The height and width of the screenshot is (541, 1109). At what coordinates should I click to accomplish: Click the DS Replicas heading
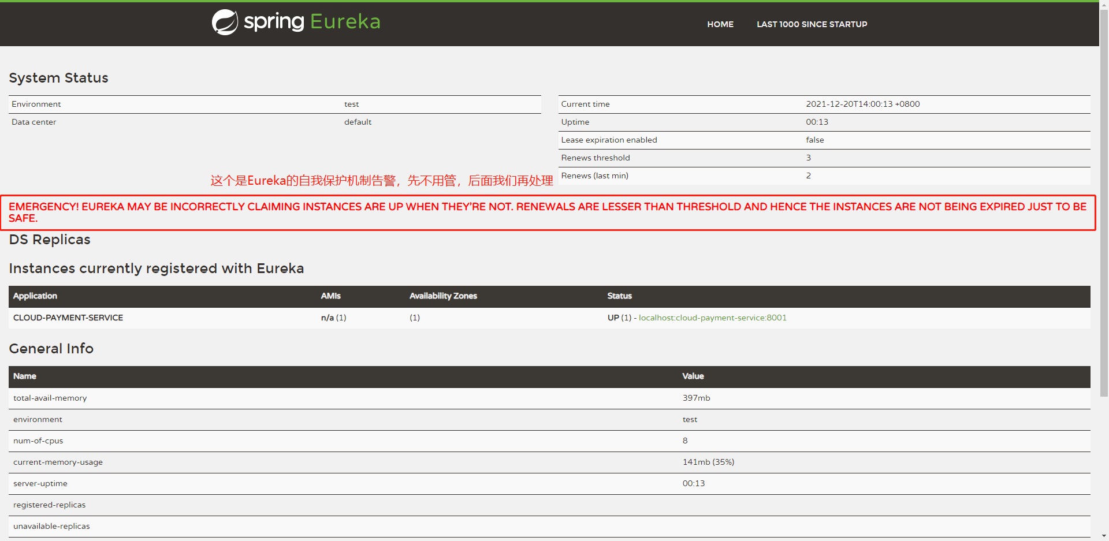[50, 240]
